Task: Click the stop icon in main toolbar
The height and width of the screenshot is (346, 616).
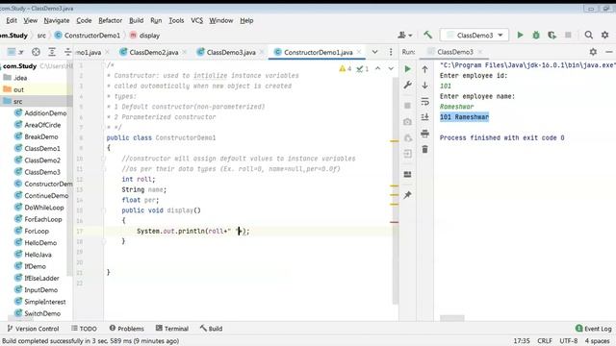Action: point(568,36)
